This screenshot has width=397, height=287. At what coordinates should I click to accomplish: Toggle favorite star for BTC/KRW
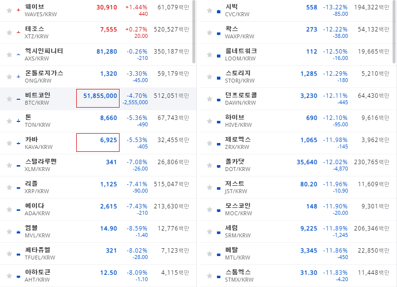(9, 99)
